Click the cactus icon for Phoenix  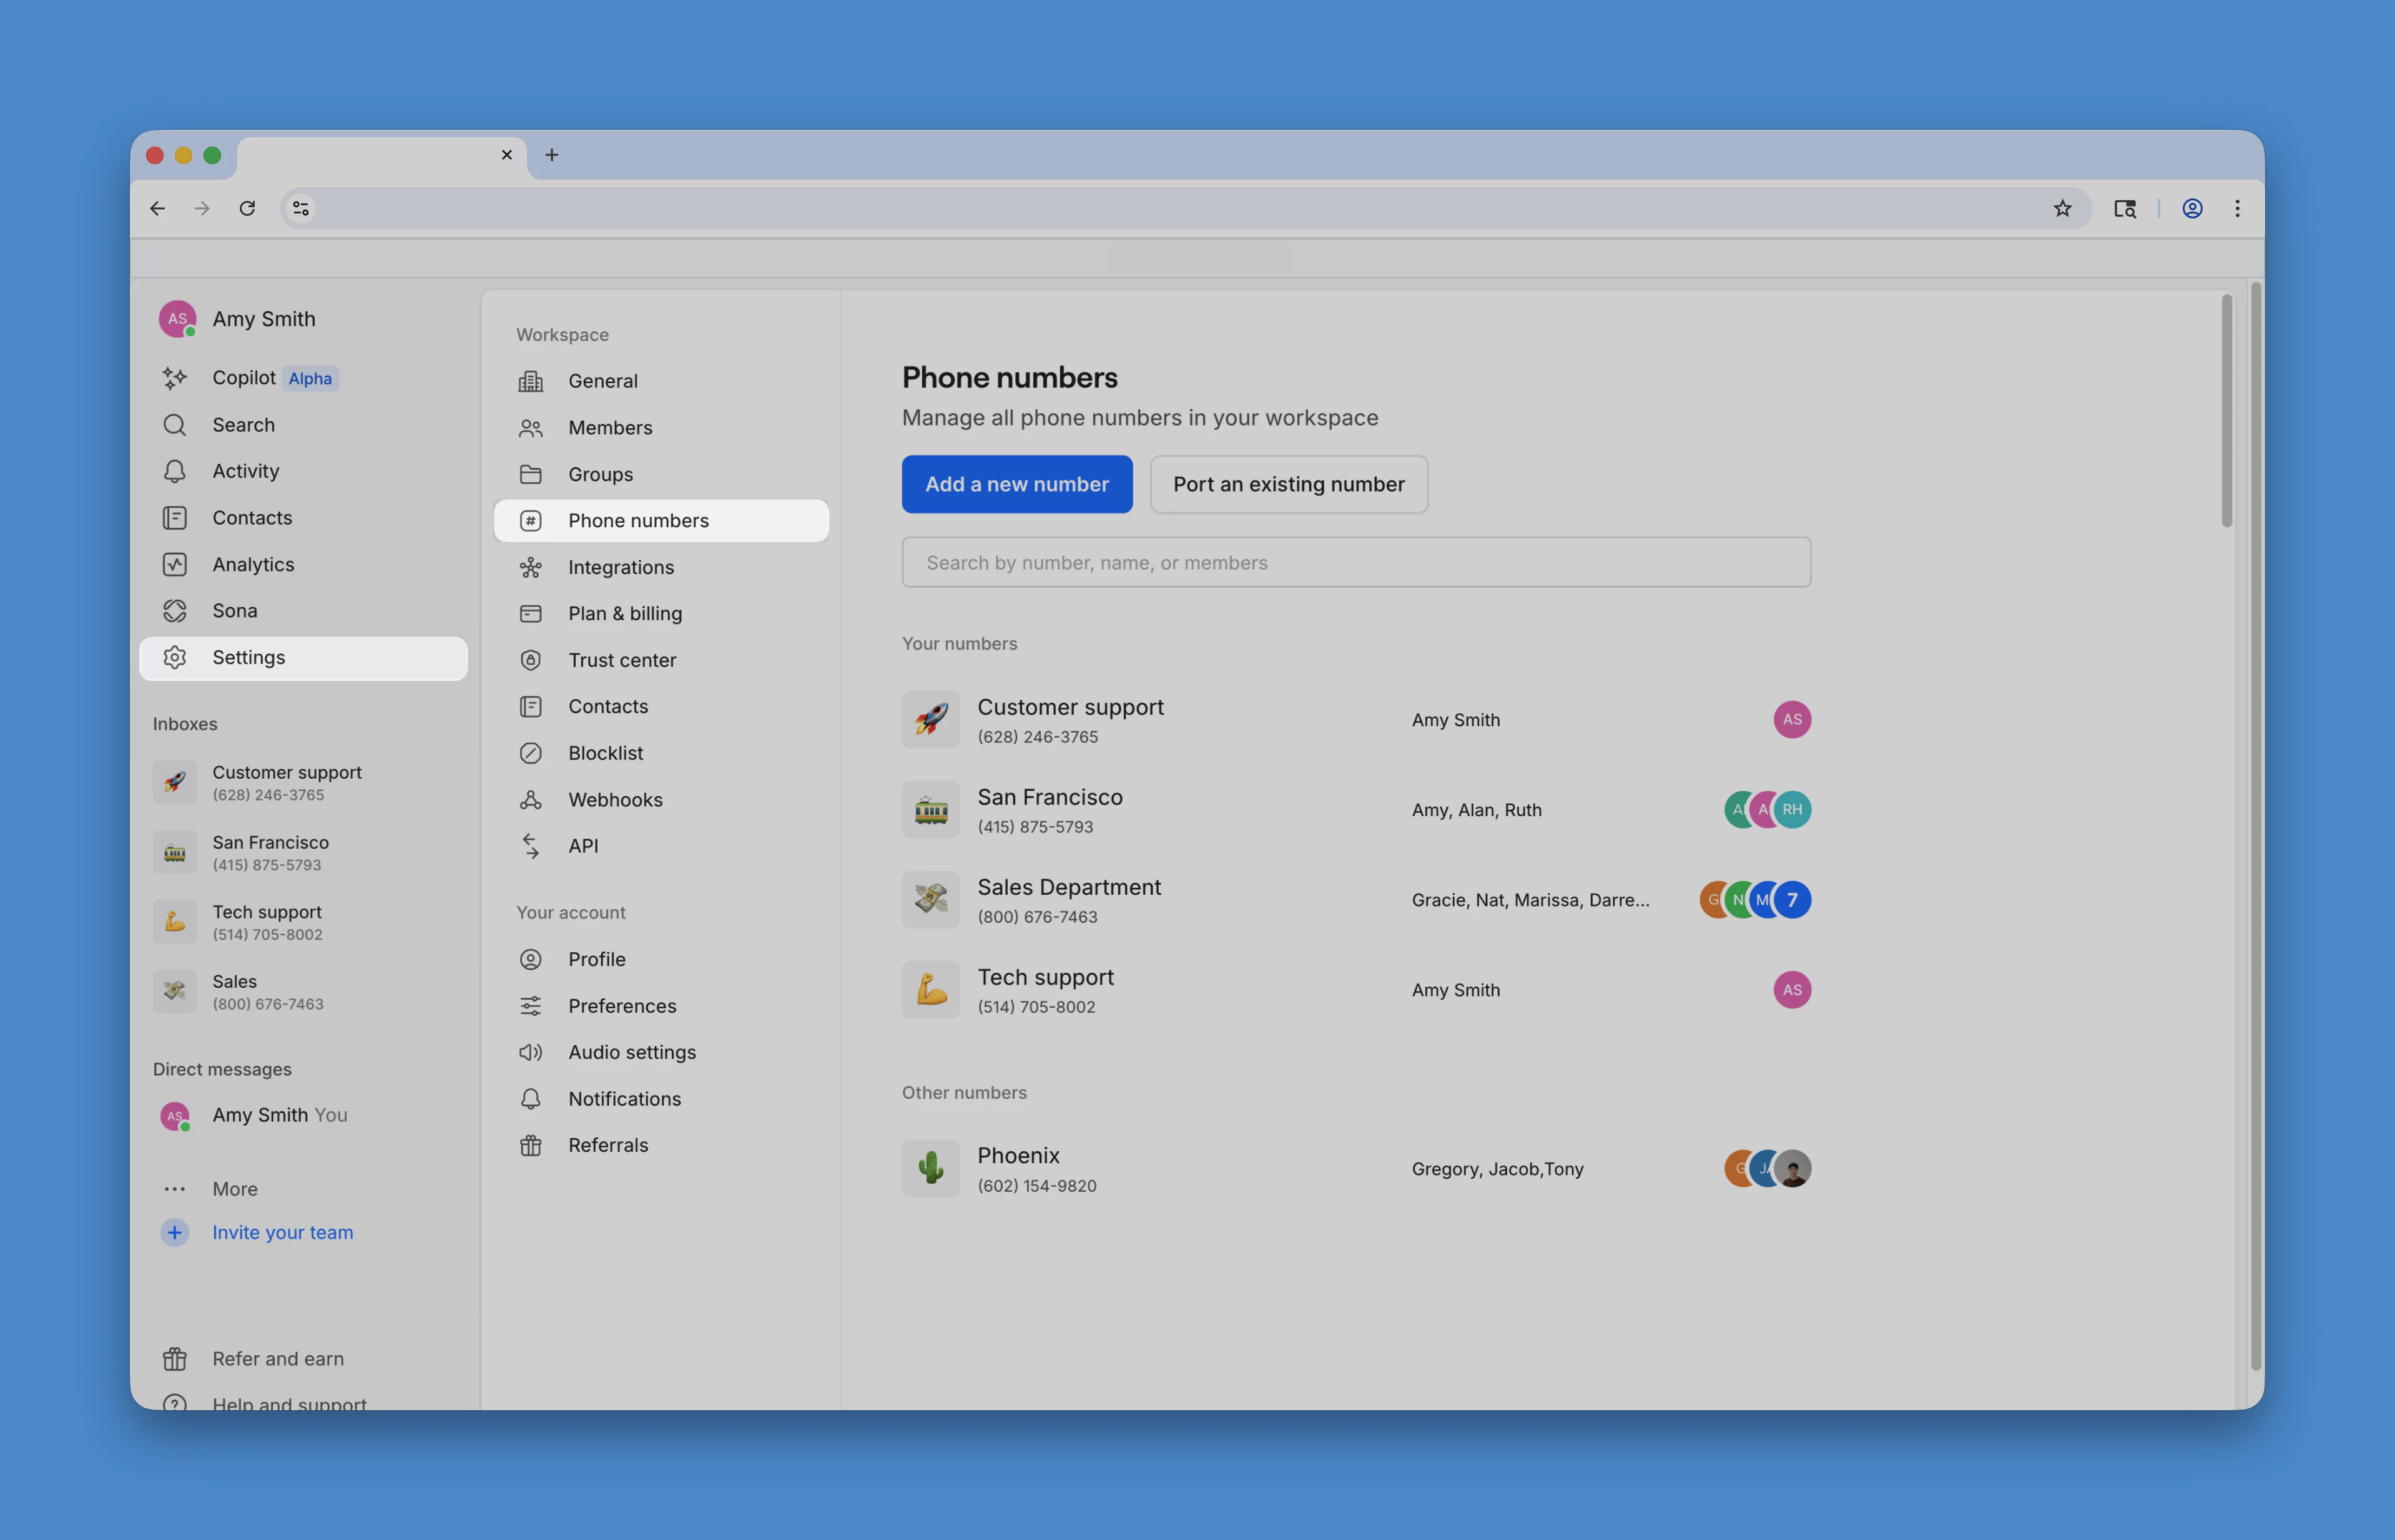(x=930, y=1169)
